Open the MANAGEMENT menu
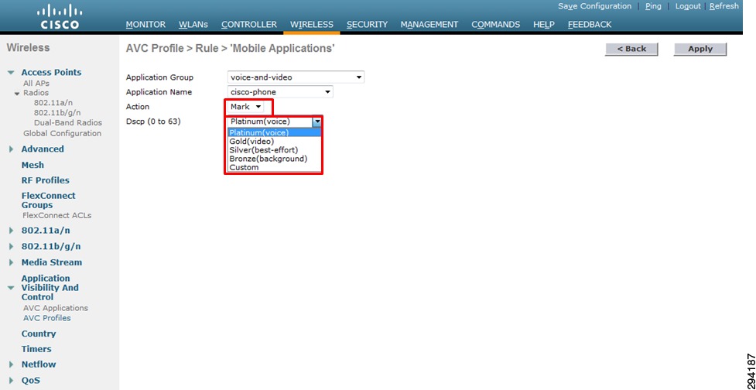Screen dimensions: 756x390 [429, 24]
